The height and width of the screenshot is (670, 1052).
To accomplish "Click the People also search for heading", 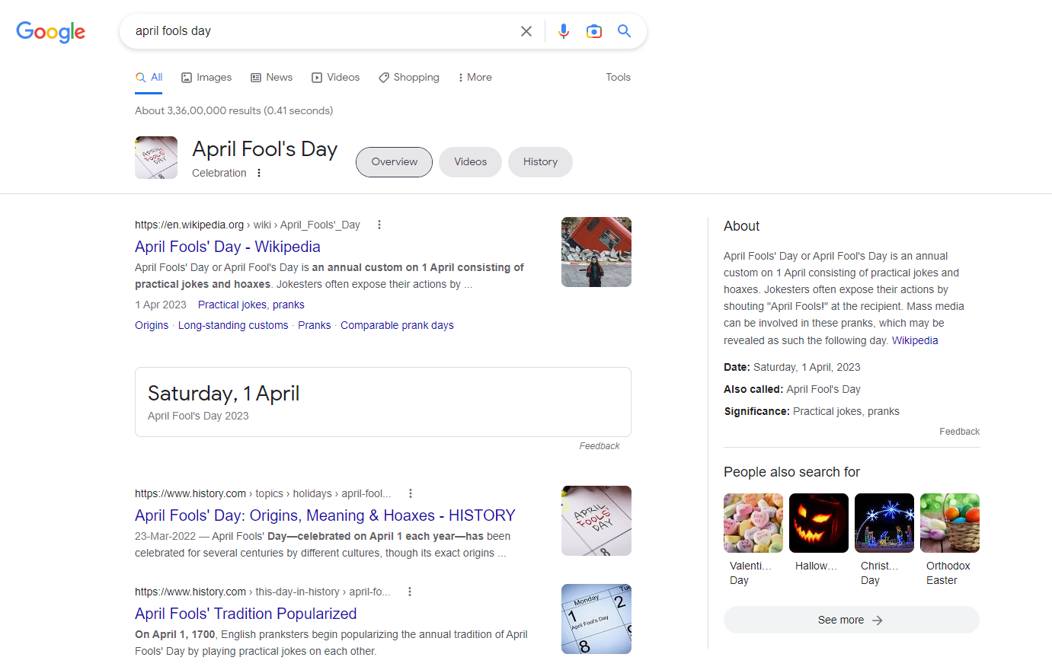I will pos(791,472).
